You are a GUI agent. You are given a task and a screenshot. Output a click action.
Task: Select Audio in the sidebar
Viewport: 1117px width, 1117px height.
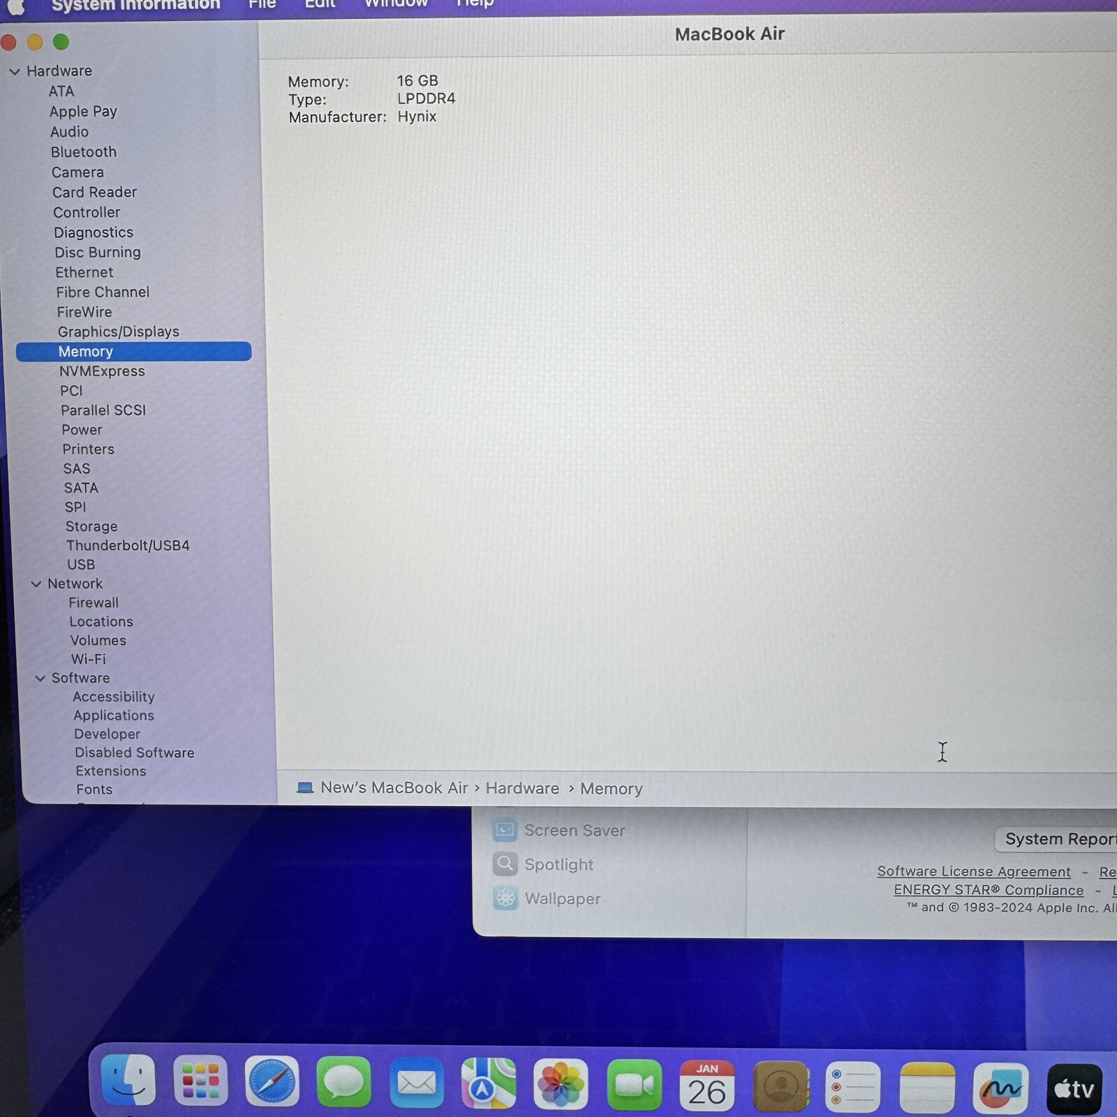point(69,132)
